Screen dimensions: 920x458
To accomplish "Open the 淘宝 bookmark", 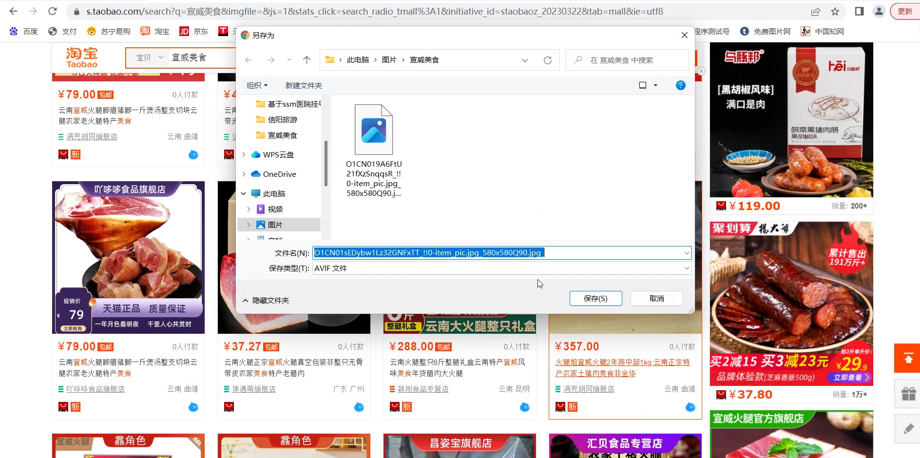I will (155, 31).
